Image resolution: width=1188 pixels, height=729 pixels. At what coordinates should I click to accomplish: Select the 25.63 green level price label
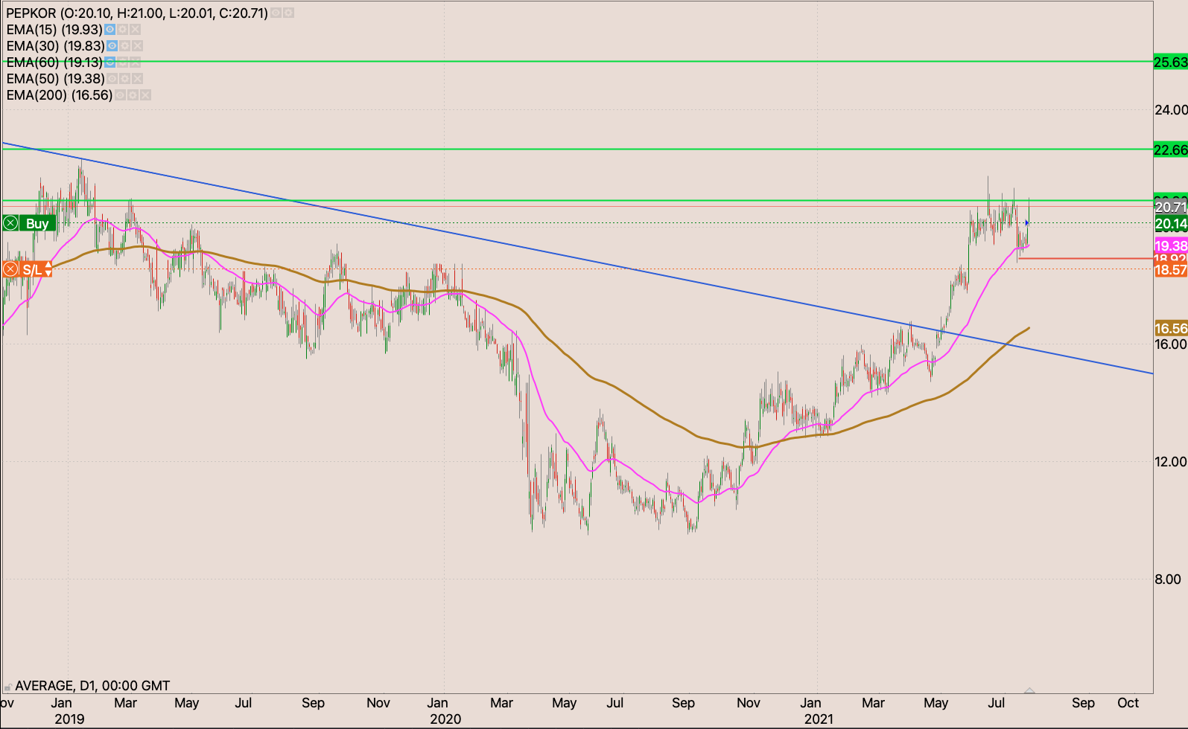(1170, 62)
